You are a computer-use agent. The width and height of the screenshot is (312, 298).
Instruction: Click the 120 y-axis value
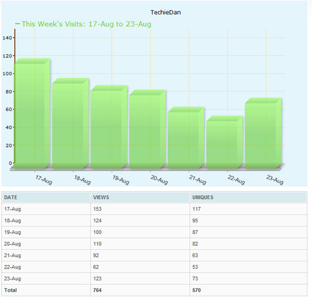(x=7, y=56)
